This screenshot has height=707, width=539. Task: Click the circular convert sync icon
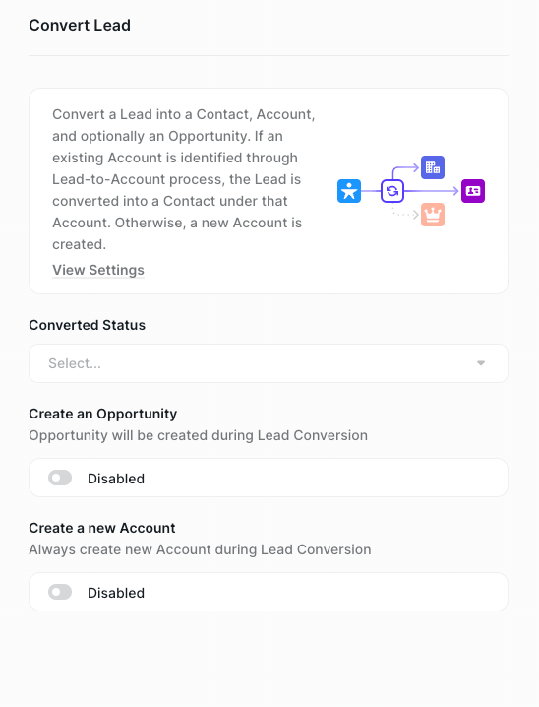tap(392, 191)
